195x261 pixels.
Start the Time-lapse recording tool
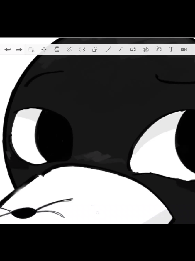159,49
